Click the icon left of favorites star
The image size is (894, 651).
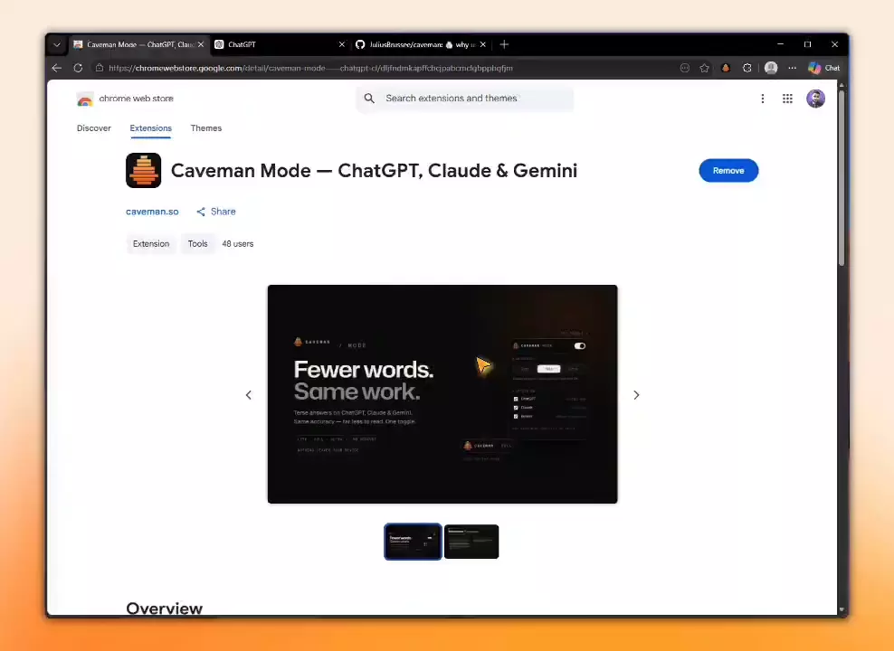[x=685, y=68]
